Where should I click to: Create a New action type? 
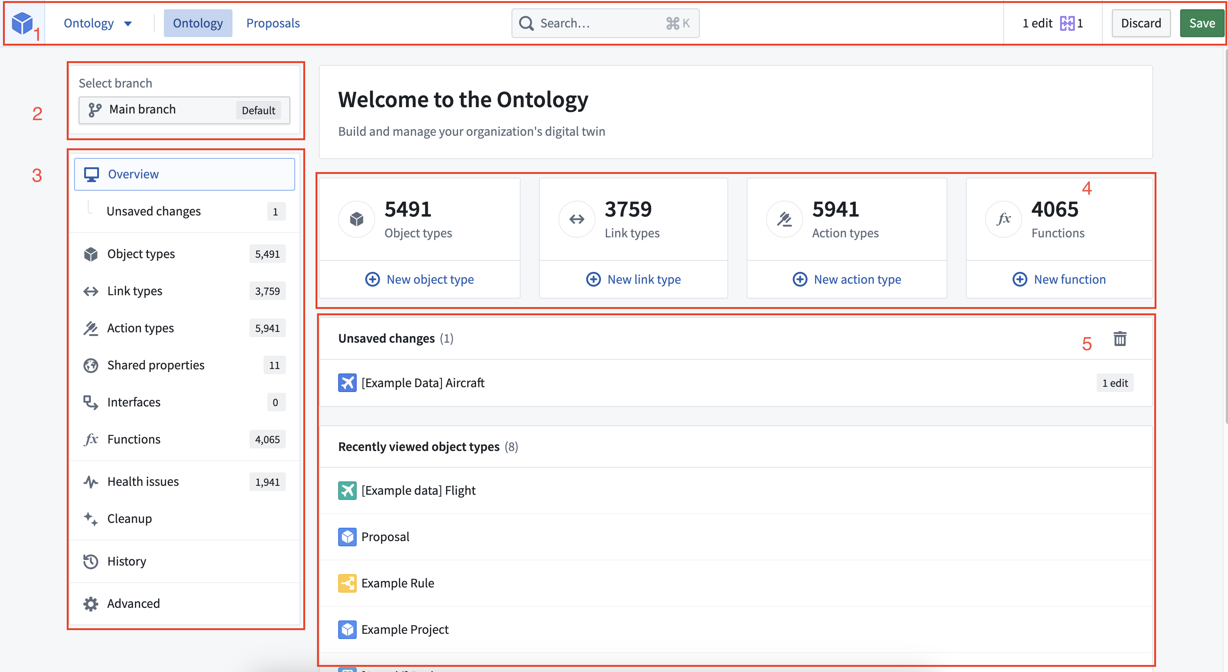coord(846,279)
